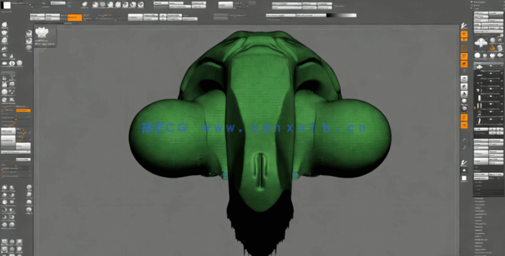Image resolution: width=505 pixels, height=256 pixels.
Task: Click the white square swatch near the right shelf bottom
Action: click(x=464, y=178)
